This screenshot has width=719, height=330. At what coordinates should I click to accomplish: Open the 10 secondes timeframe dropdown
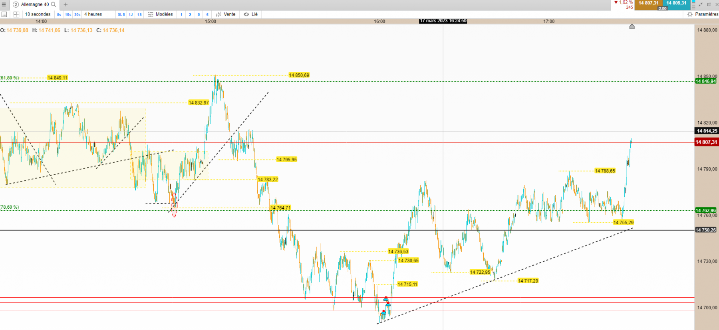coord(38,14)
